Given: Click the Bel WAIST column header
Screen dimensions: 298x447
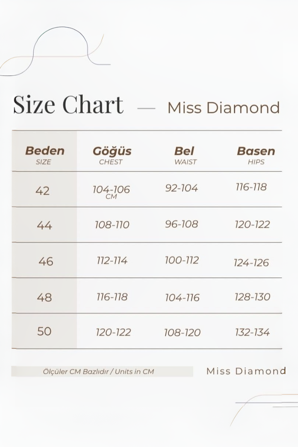Looking at the screenshot, I should coord(185,155).
